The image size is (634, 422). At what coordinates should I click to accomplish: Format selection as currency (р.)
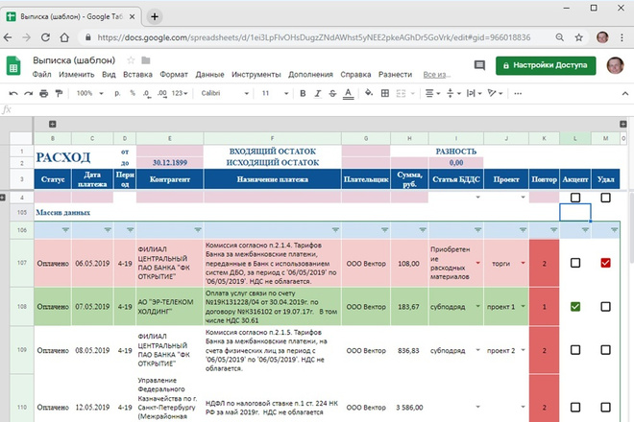pos(117,93)
